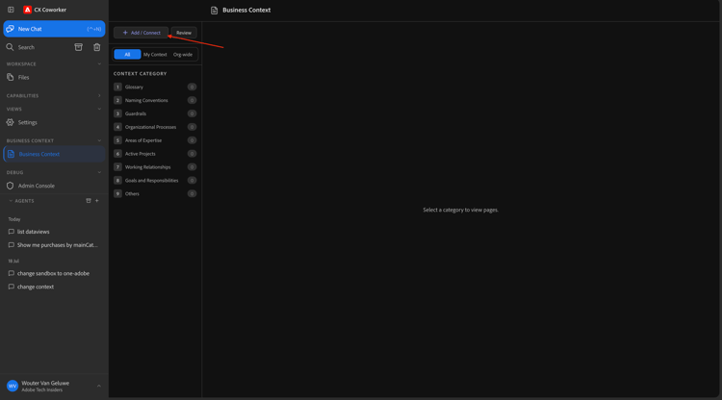Select the Glossary category
Viewport: 722px width, 400px height.
click(x=155, y=87)
